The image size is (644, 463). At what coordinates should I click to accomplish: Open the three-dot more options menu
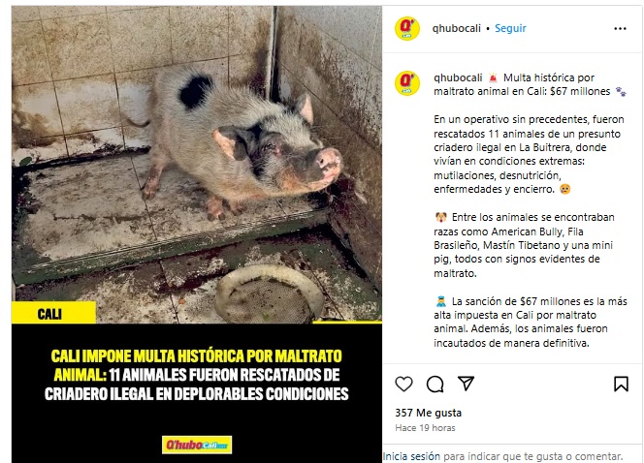click(x=620, y=28)
